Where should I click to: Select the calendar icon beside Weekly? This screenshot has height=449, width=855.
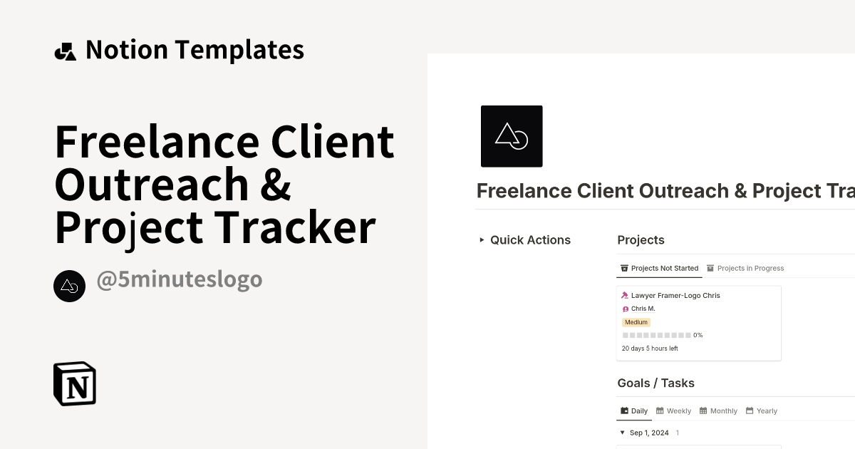point(660,411)
